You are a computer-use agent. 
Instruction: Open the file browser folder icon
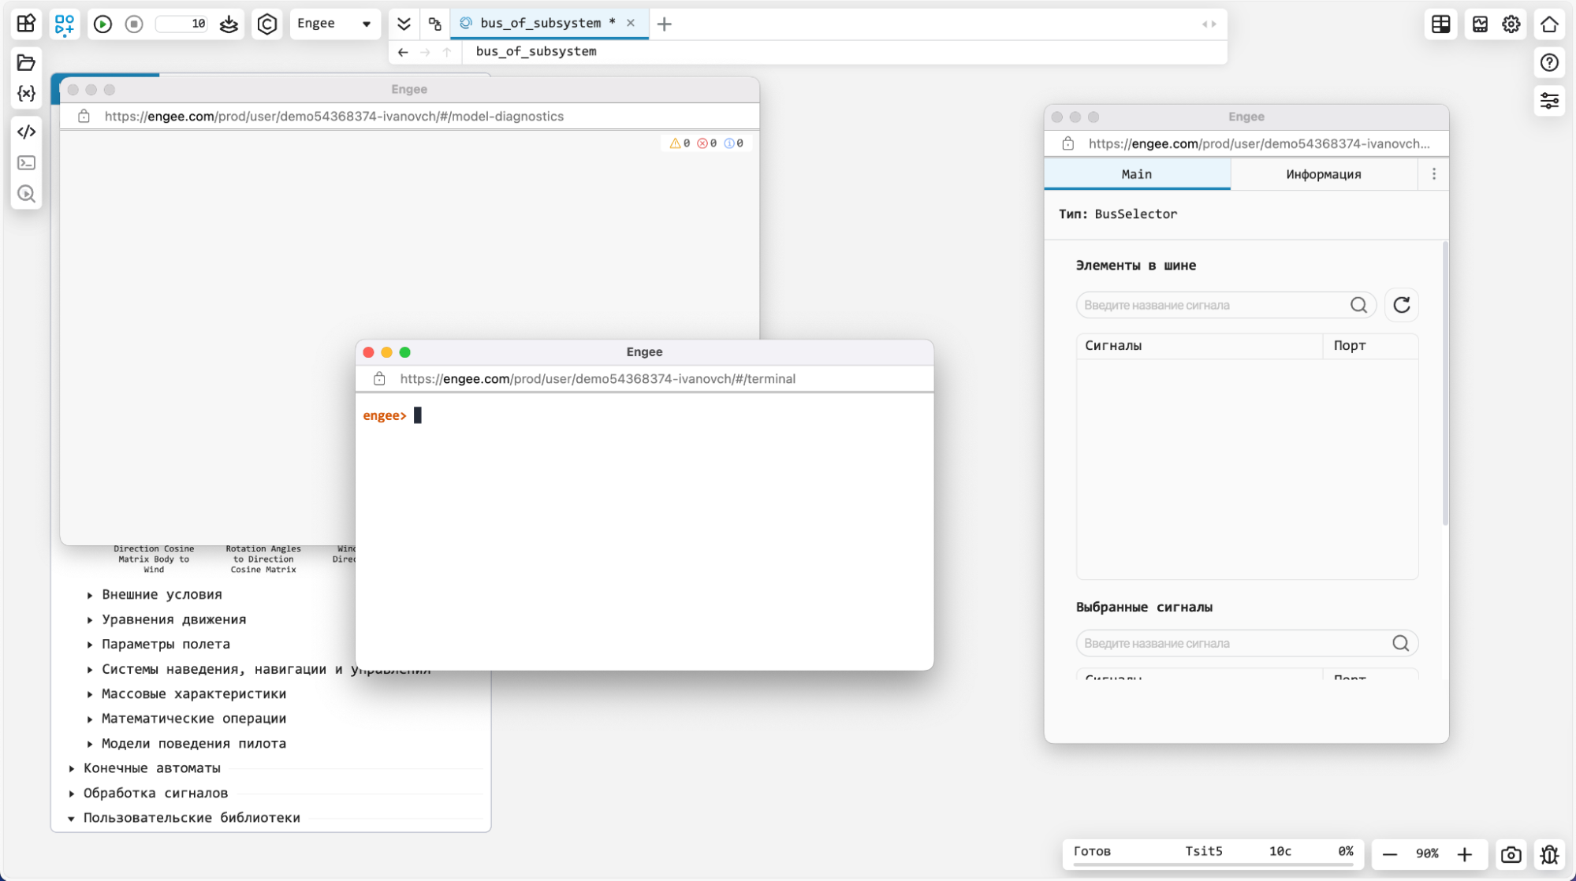[26, 62]
